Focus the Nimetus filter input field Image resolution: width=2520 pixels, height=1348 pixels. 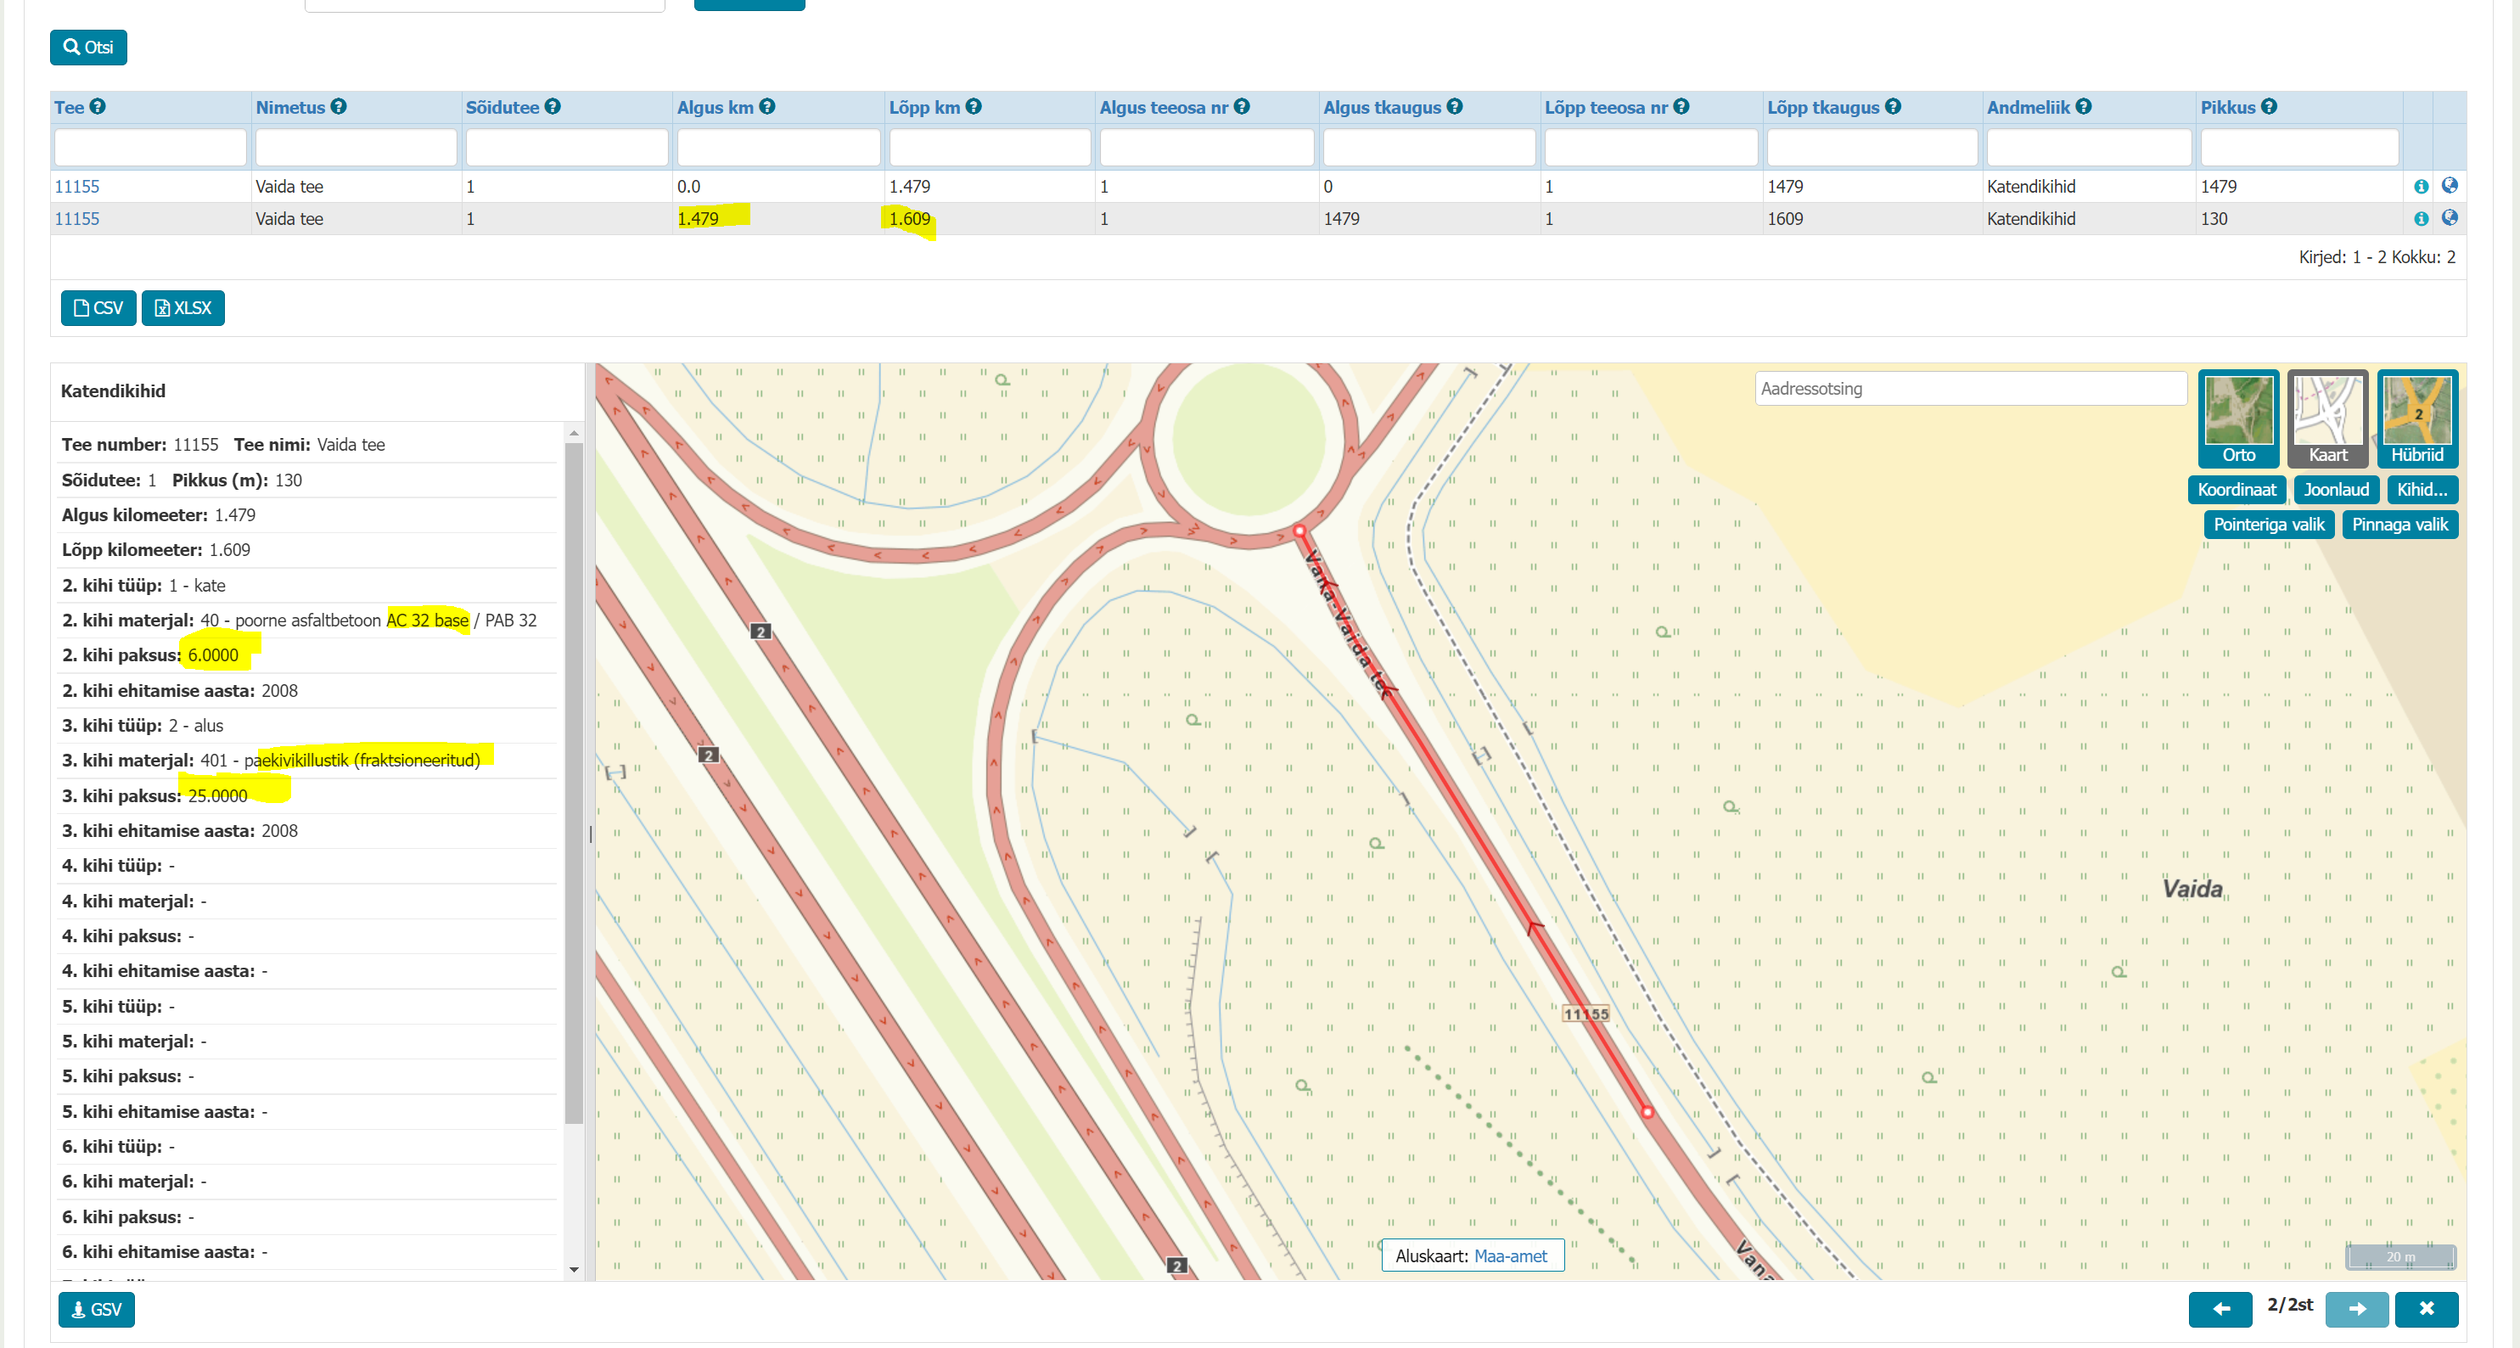pyautogui.click(x=356, y=148)
